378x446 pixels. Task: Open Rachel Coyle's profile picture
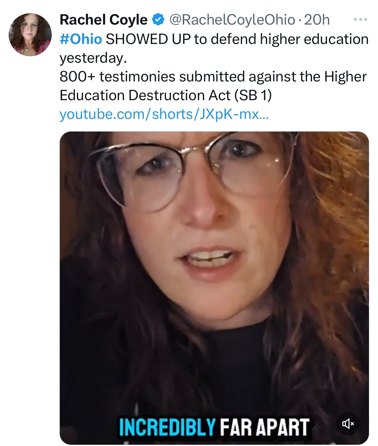tap(30, 35)
